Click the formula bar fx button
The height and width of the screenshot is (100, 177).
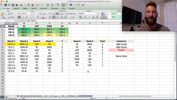(x=28, y=21)
